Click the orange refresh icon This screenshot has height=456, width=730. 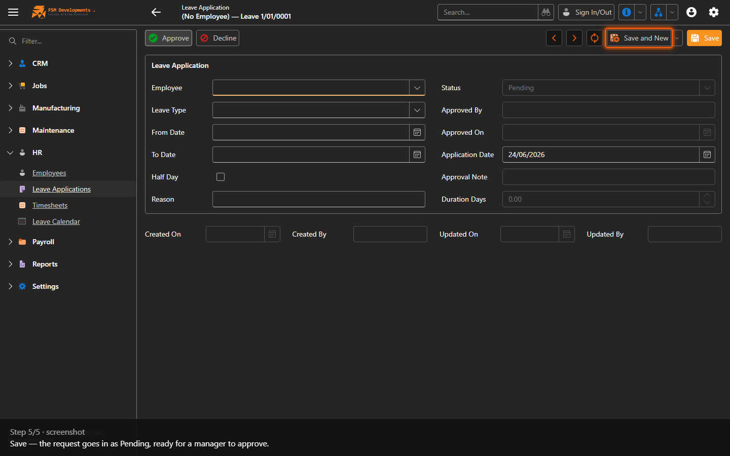[x=595, y=38]
